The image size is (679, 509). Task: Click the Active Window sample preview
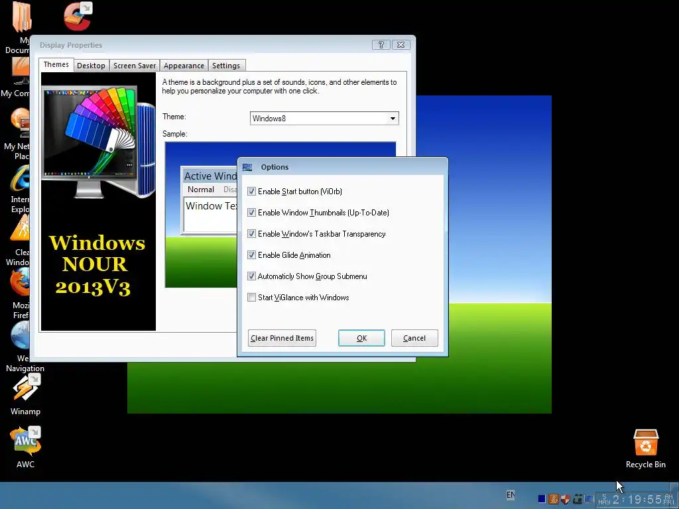click(x=210, y=201)
